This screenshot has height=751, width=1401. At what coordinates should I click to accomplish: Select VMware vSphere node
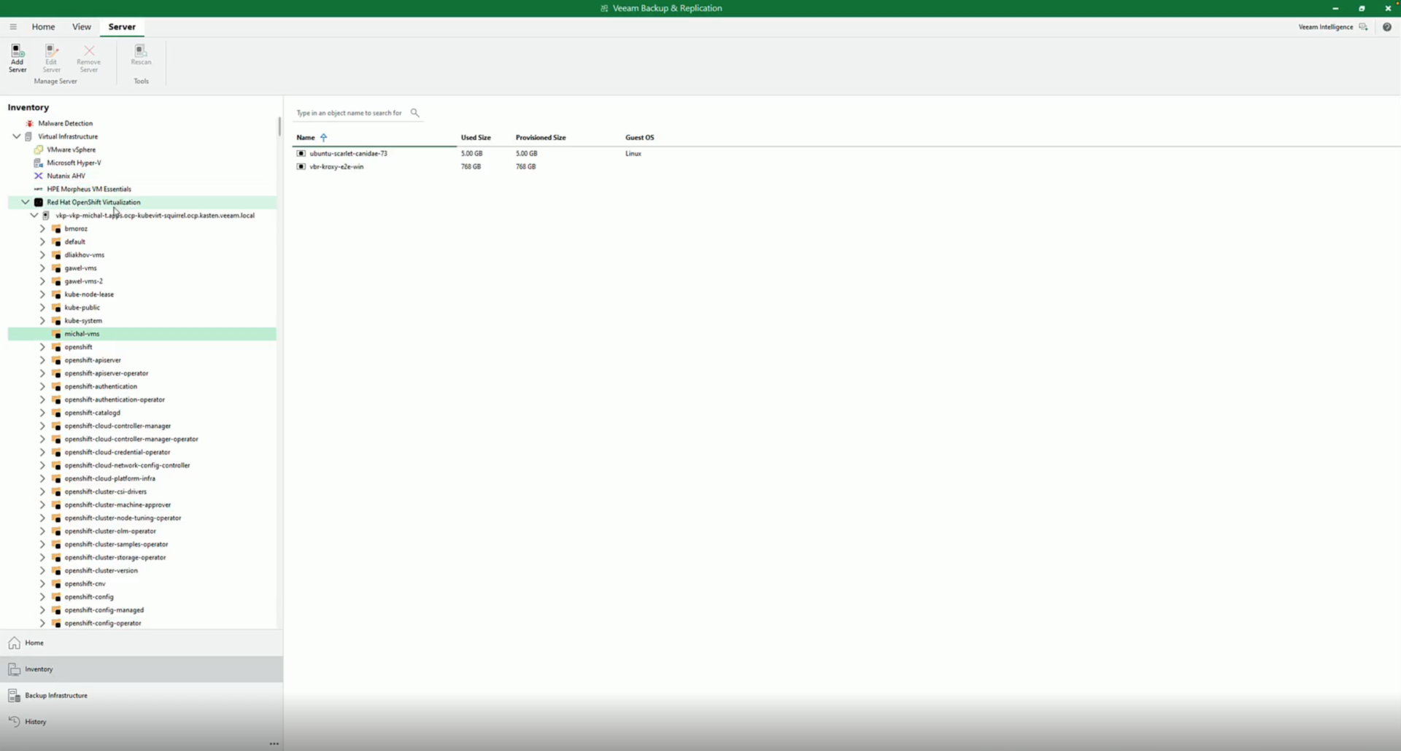tap(71, 149)
